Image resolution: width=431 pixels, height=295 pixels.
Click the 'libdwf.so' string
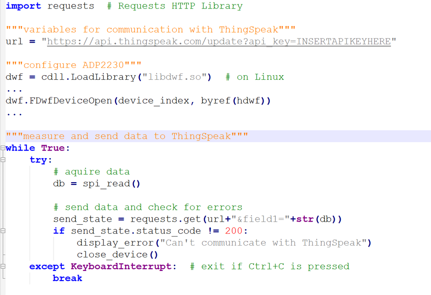click(175, 77)
